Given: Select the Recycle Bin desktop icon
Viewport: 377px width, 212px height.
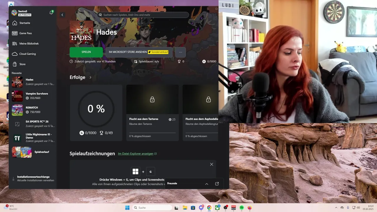Looking at the screenshot, I should tap(11, 4).
